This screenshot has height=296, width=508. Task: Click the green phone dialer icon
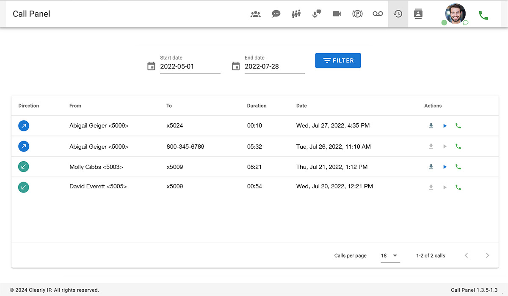tap(483, 16)
